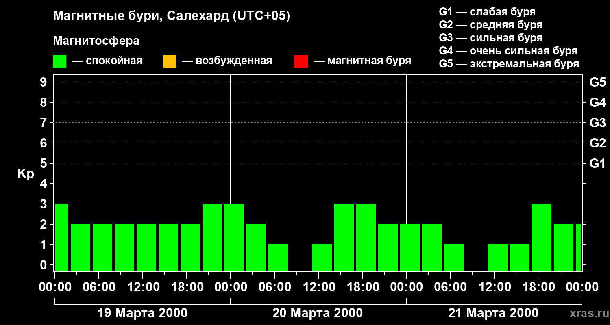Click the '— возбужденная' legend label
This screenshot has width=610, height=325.
227,61
